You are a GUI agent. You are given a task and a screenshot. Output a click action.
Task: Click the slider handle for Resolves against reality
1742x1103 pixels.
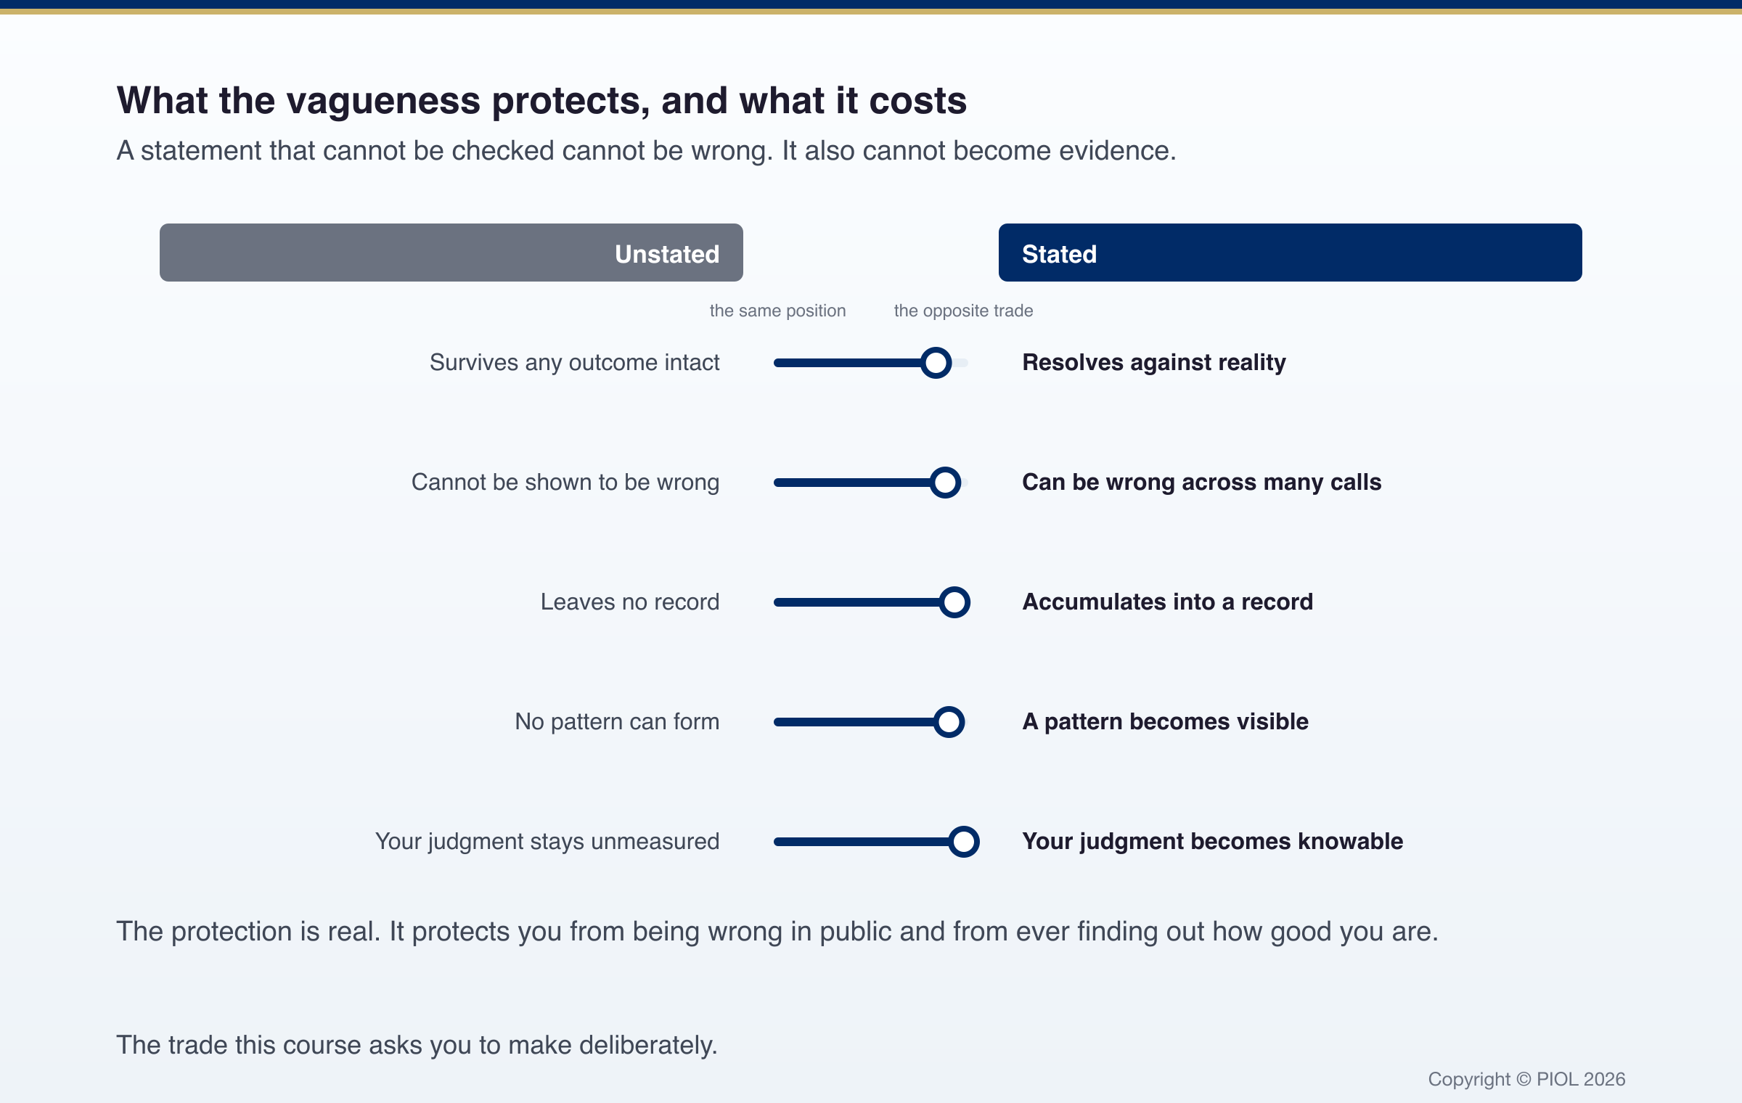tap(936, 363)
